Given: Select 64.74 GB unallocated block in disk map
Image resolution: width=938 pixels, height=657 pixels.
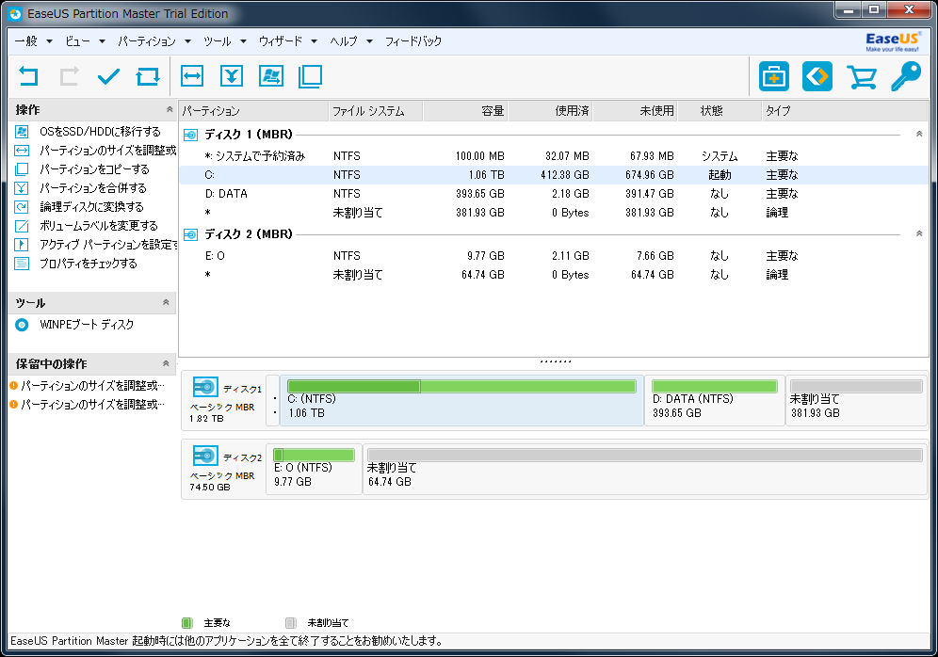Looking at the screenshot, I should pyautogui.click(x=645, y=470).
